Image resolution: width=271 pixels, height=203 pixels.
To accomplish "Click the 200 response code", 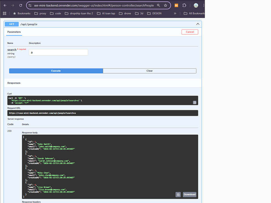I will (x=9, y=131).
